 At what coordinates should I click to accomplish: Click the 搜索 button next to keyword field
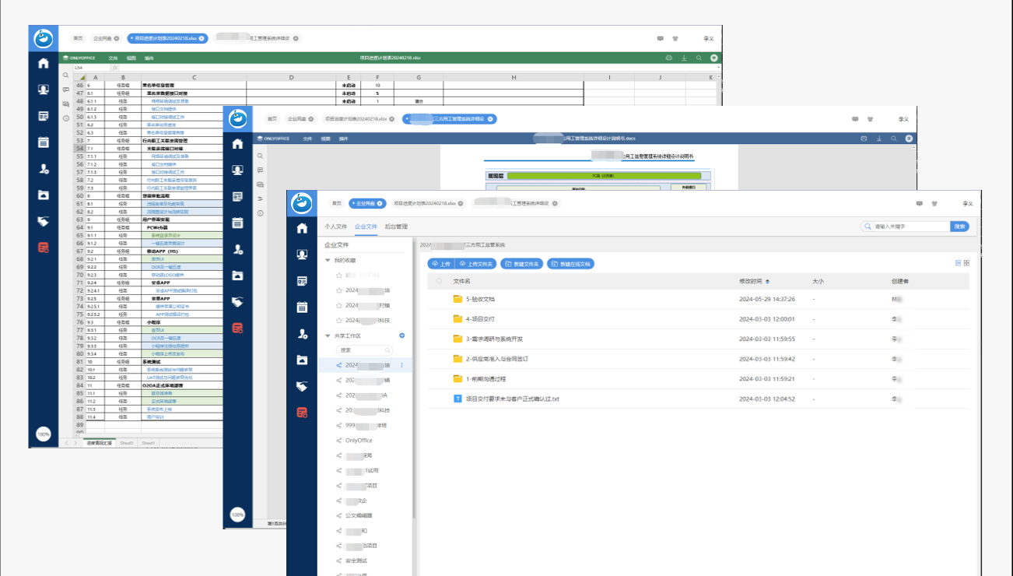[x=960, y=227]
